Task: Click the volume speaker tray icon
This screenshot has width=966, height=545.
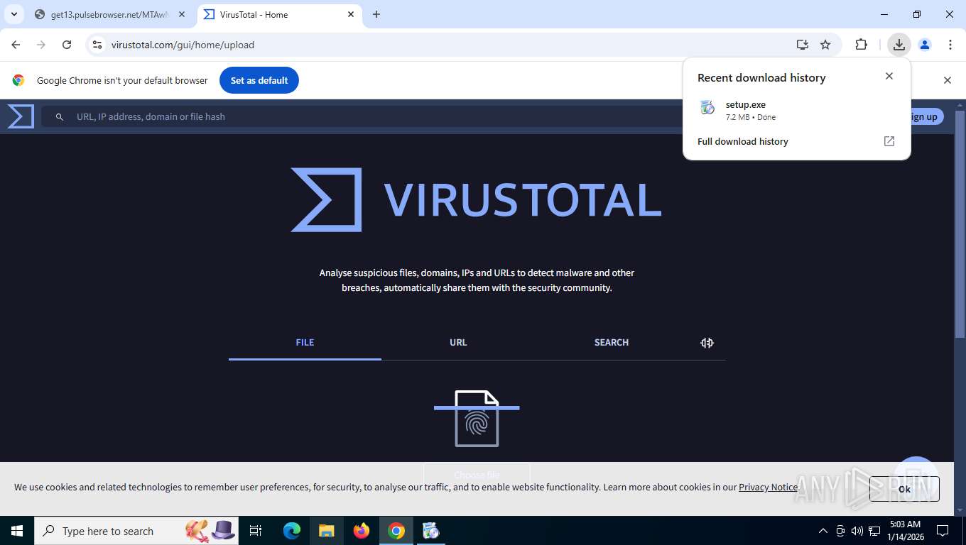Action: click(x=857, y=531)
